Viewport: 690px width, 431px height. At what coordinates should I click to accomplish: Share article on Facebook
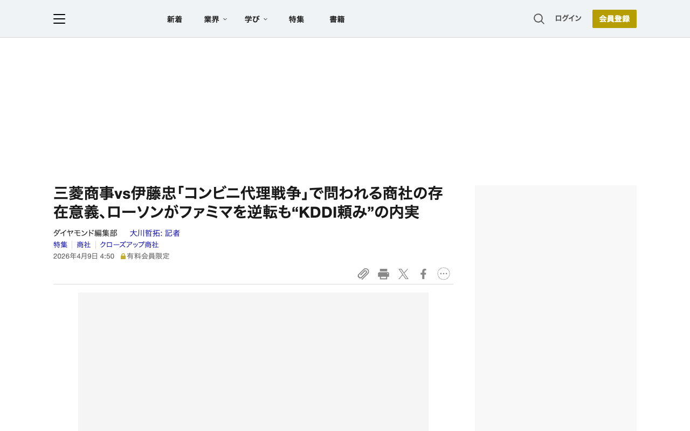(x=423, y=274)
